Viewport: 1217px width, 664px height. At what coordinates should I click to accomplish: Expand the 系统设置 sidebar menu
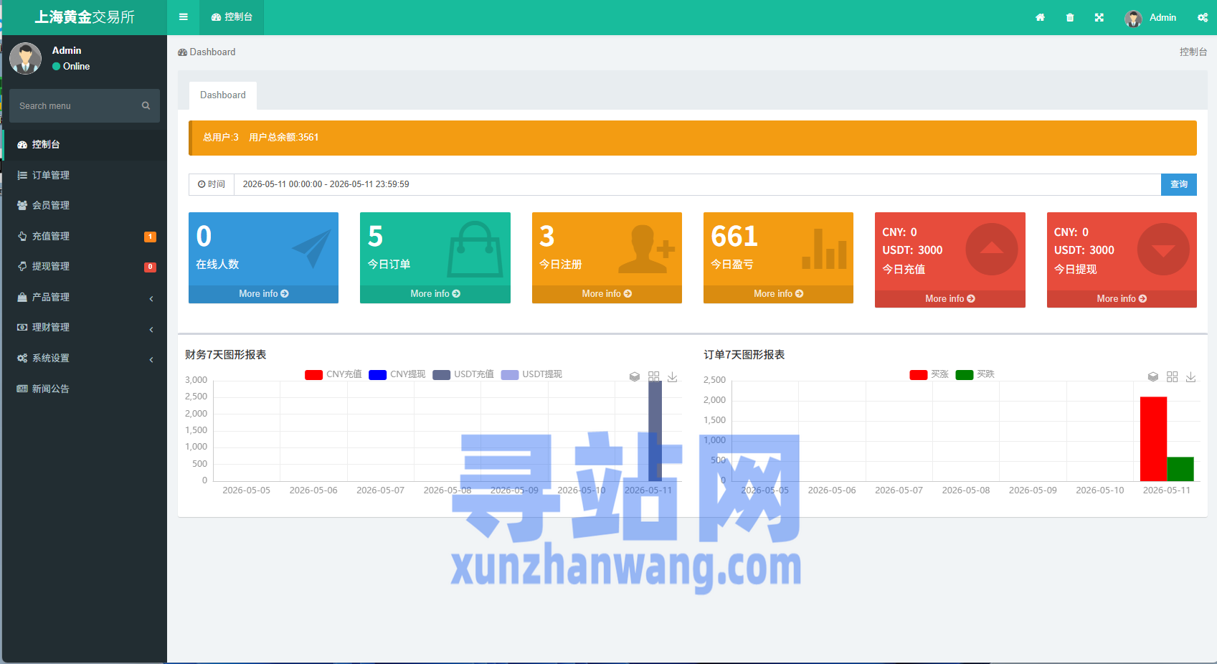click(x=85, y=358)
